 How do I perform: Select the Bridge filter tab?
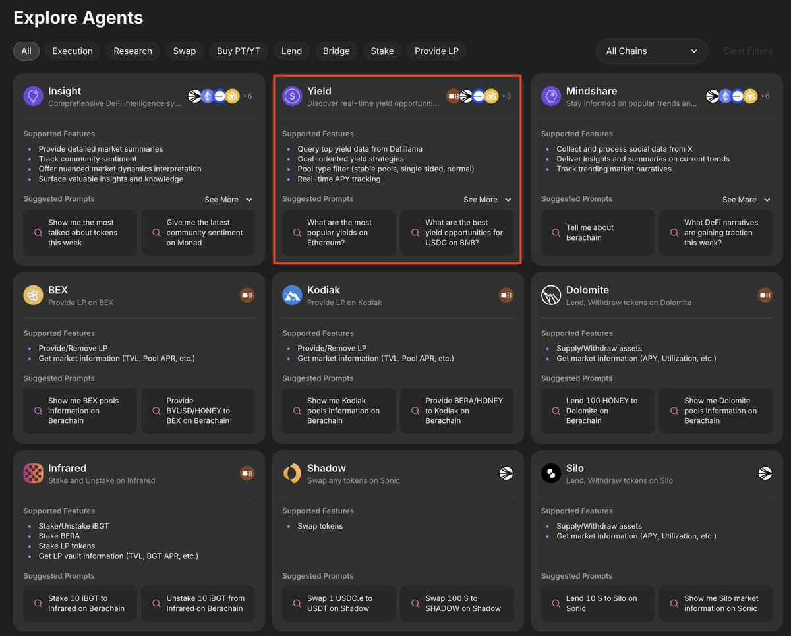coord(336,51)
